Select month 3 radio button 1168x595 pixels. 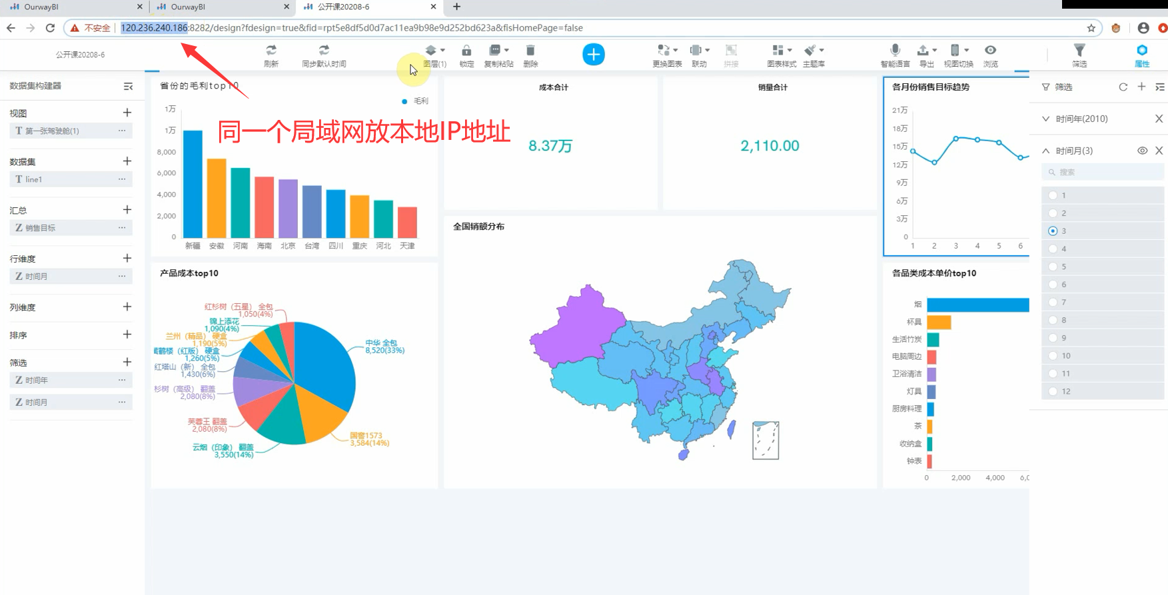coord(1053,231)
